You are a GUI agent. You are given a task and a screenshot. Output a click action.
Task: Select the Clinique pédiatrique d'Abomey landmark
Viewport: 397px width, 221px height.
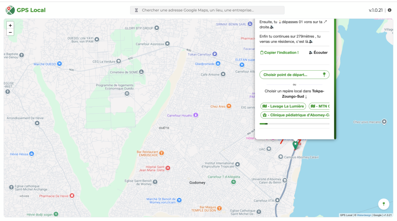click(294, 115)
